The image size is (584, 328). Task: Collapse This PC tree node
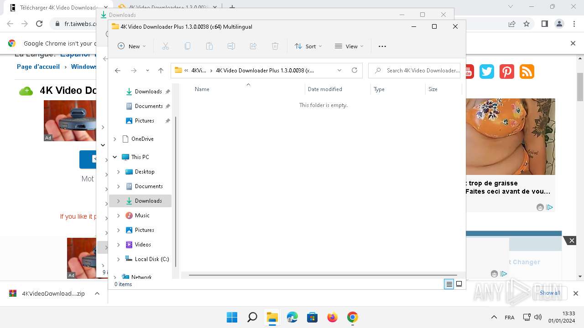point(115,157)
